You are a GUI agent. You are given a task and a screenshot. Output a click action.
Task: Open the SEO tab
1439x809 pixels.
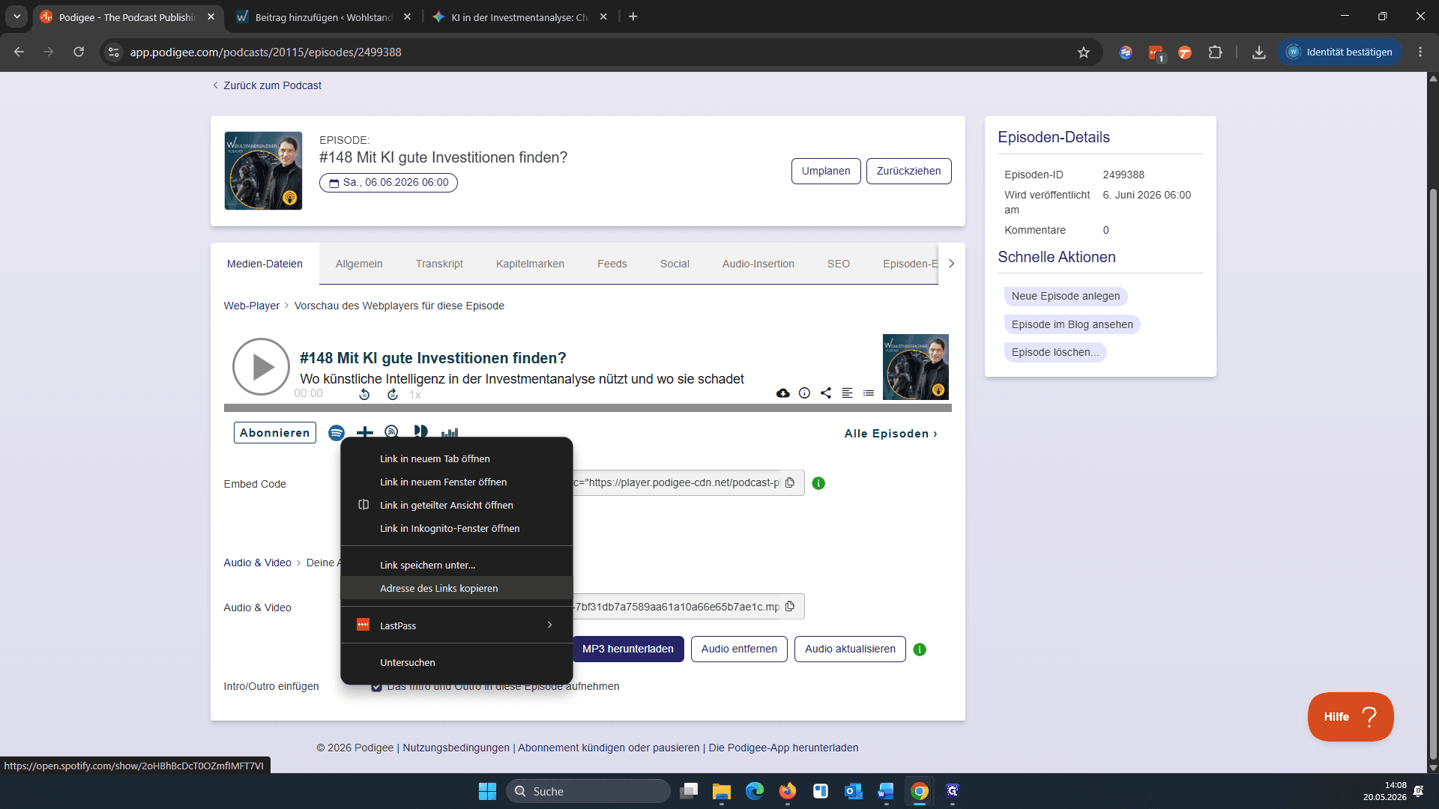[839, 264]
